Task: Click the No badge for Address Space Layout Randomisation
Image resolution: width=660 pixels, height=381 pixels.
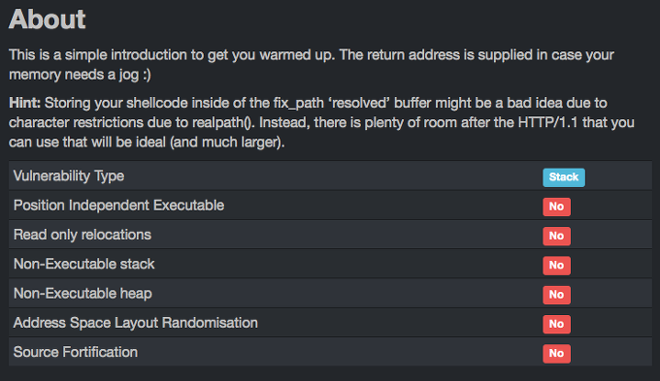Action: pos(556,324)
